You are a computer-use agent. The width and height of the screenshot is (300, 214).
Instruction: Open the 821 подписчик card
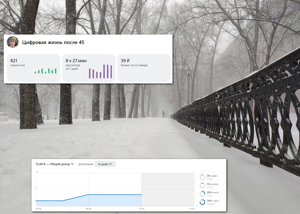click(34, 68)
